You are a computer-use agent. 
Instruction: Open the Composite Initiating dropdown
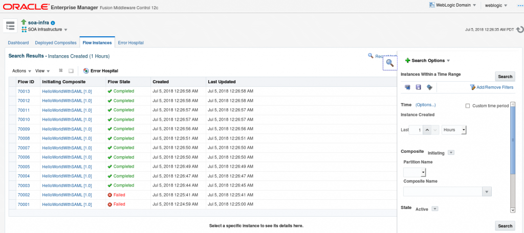451,153
